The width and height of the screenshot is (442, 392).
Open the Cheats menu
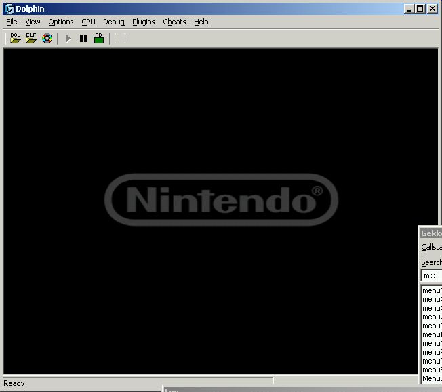[x=174, y=22]
